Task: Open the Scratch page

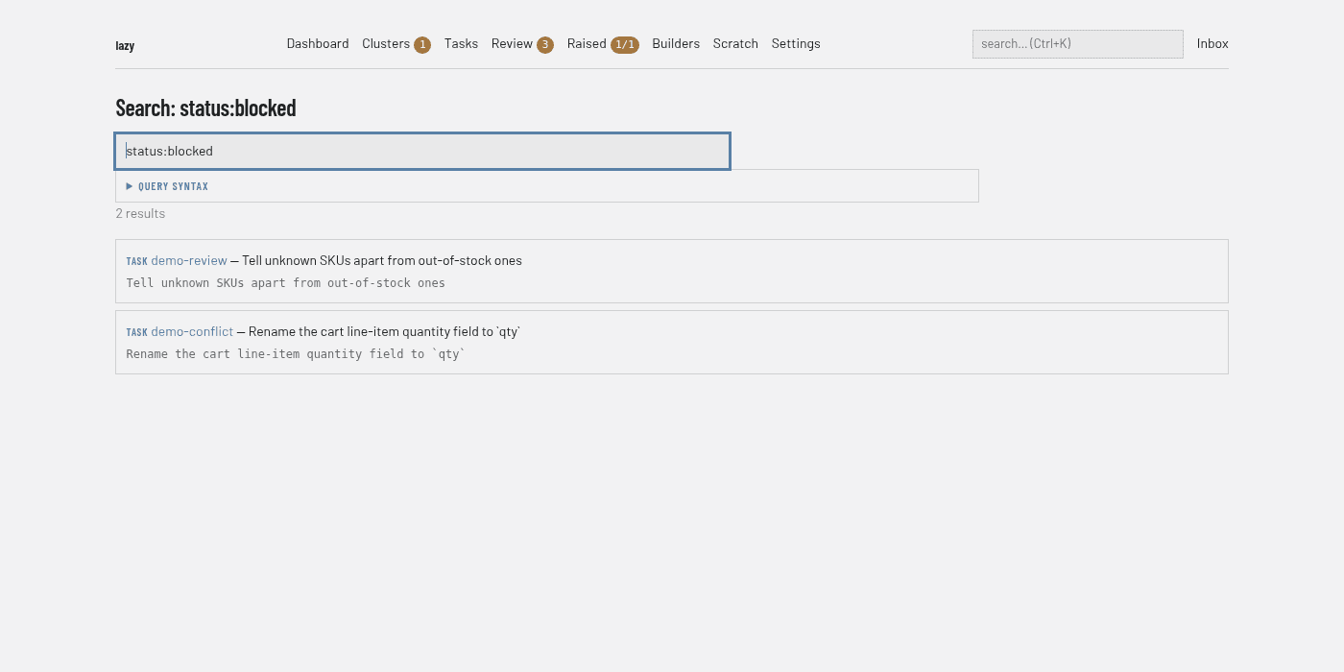Action: pos(735,43)
